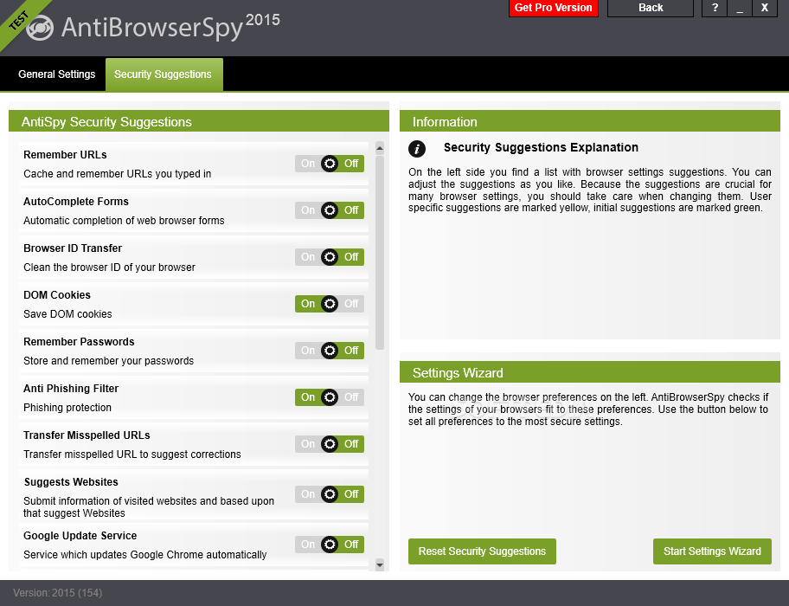Screen dimensions: 789x606
Task: Click the suggestions list scroll-down arrow
Action: 380,564
